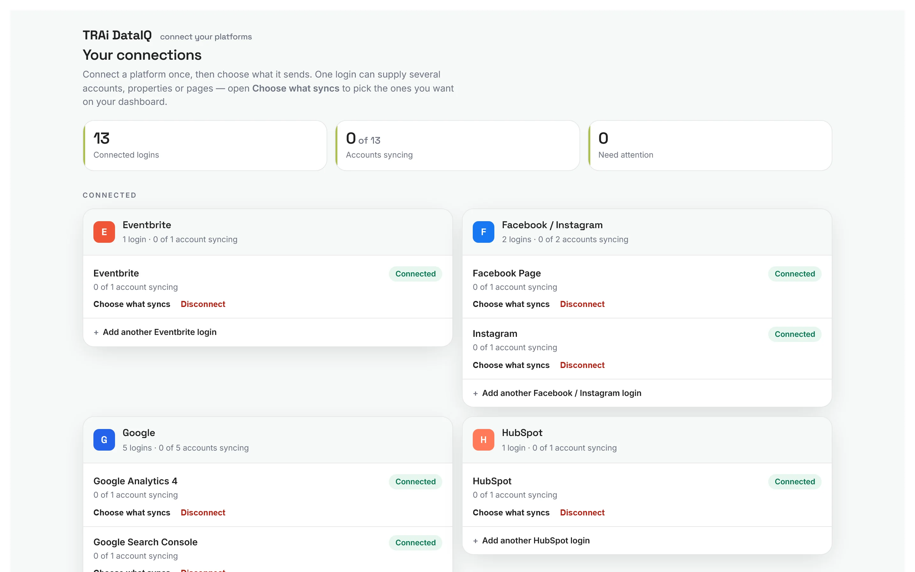
Task: Disconnect the Eventbrite login
Action: click(203, 304)
